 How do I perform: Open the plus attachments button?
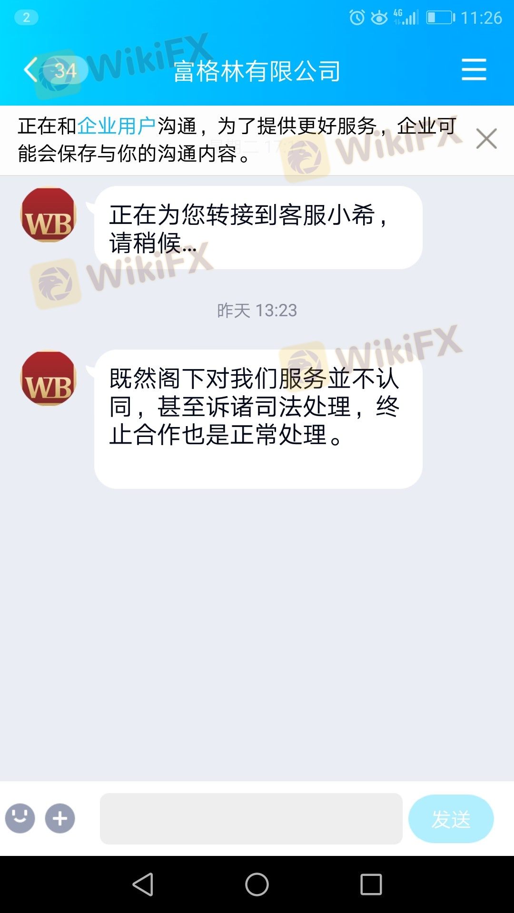click(60, 818)
